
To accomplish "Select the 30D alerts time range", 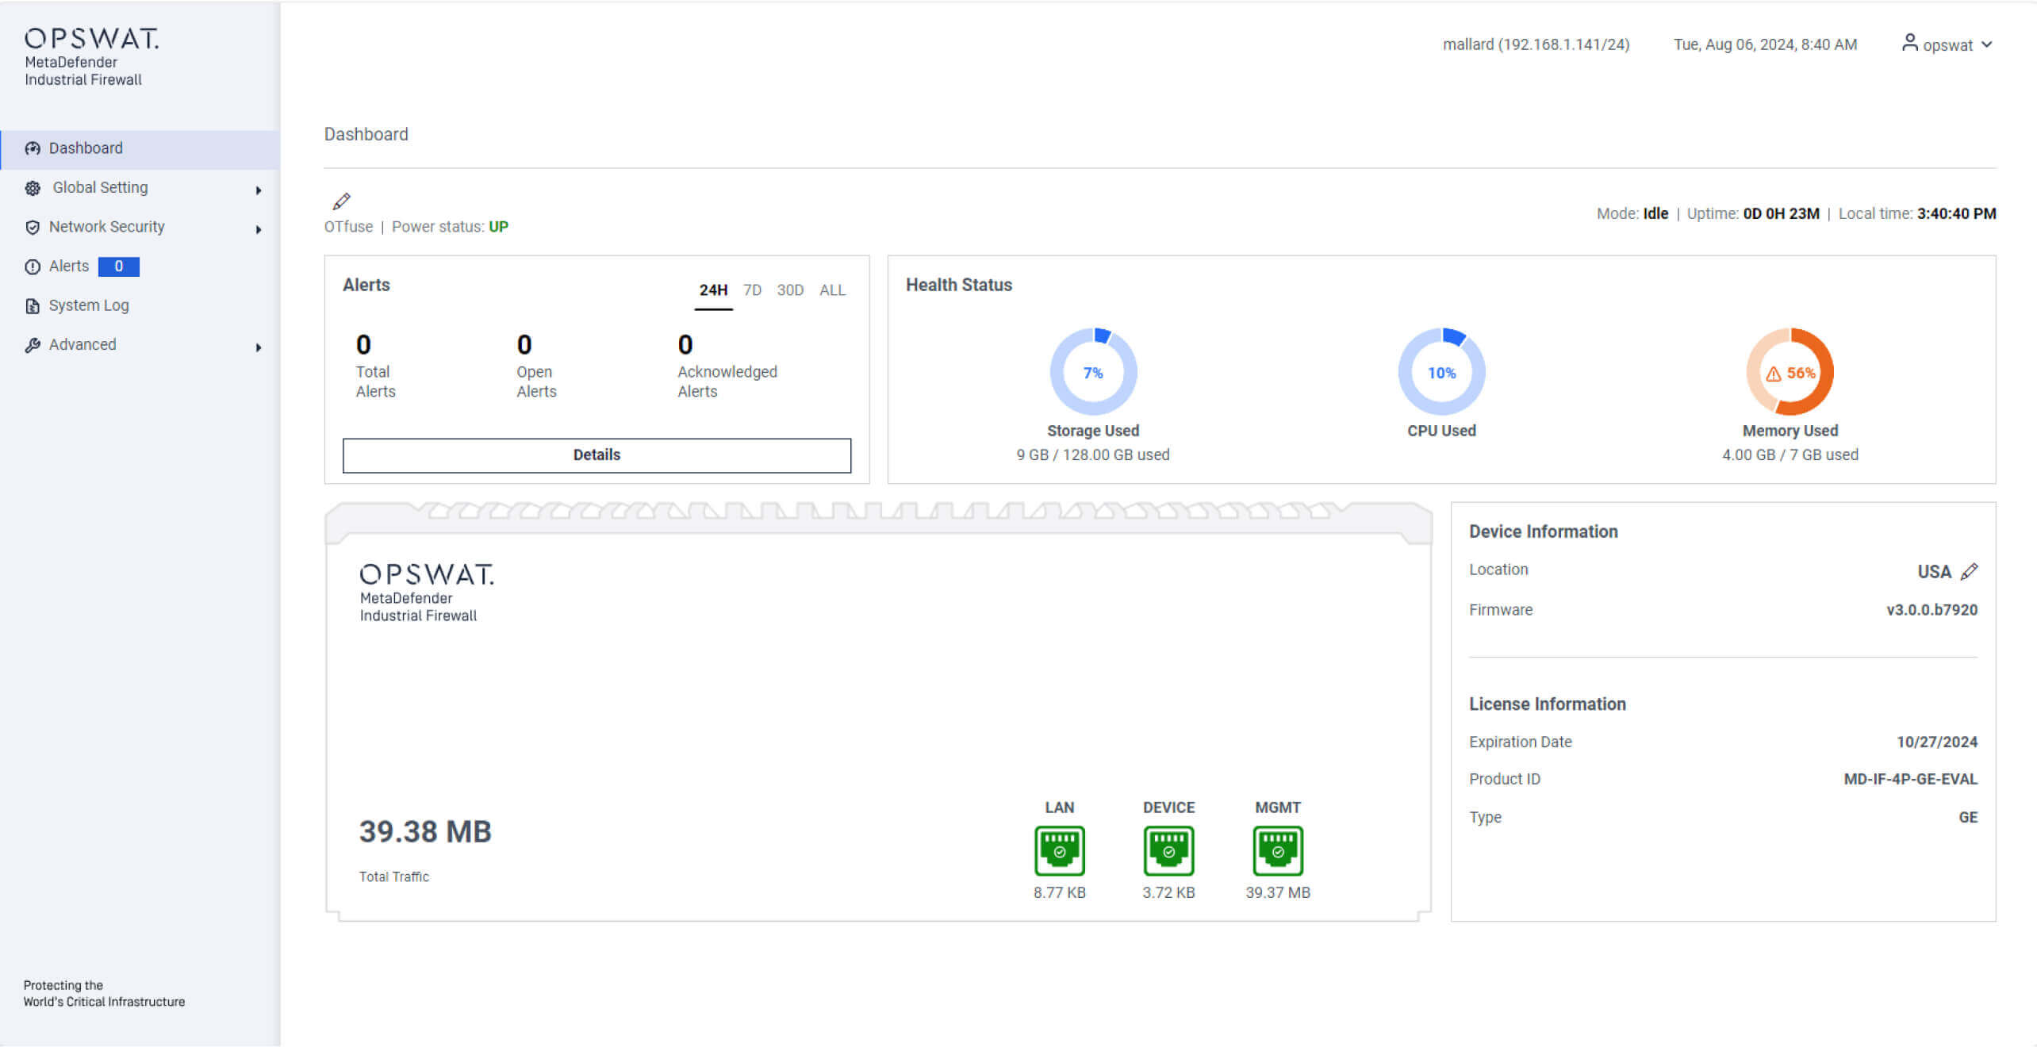I will (790, 290).
